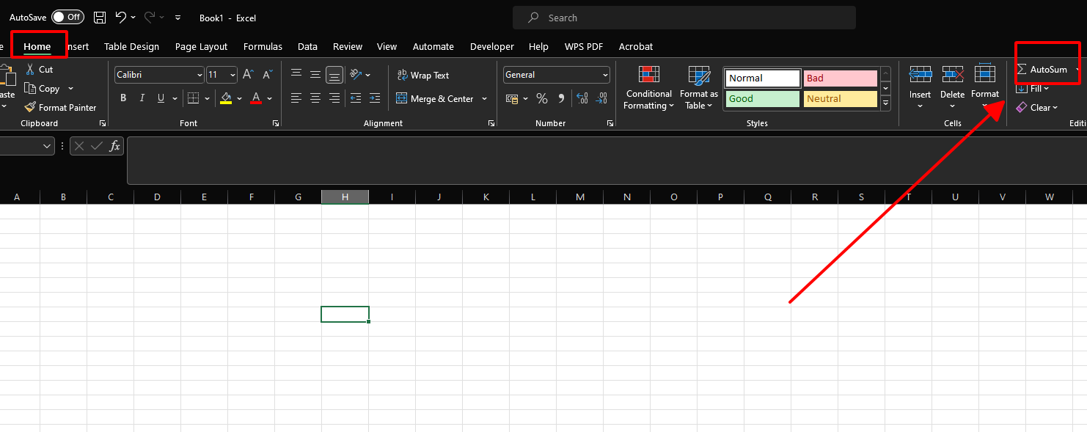Toggle bold formatting

123,98
